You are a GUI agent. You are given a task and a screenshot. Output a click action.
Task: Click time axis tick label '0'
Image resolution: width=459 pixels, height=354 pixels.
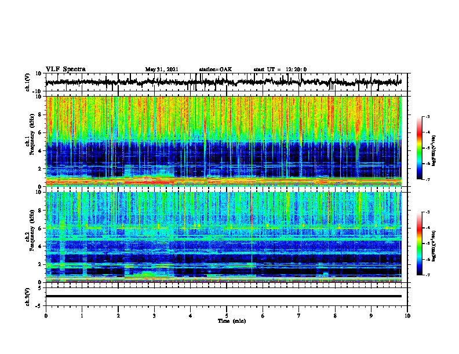46,316
